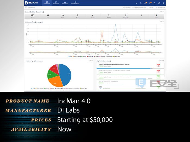190x142 pixels.
Task: Click the red Phishing pie slice
Action: coord(55,70)
